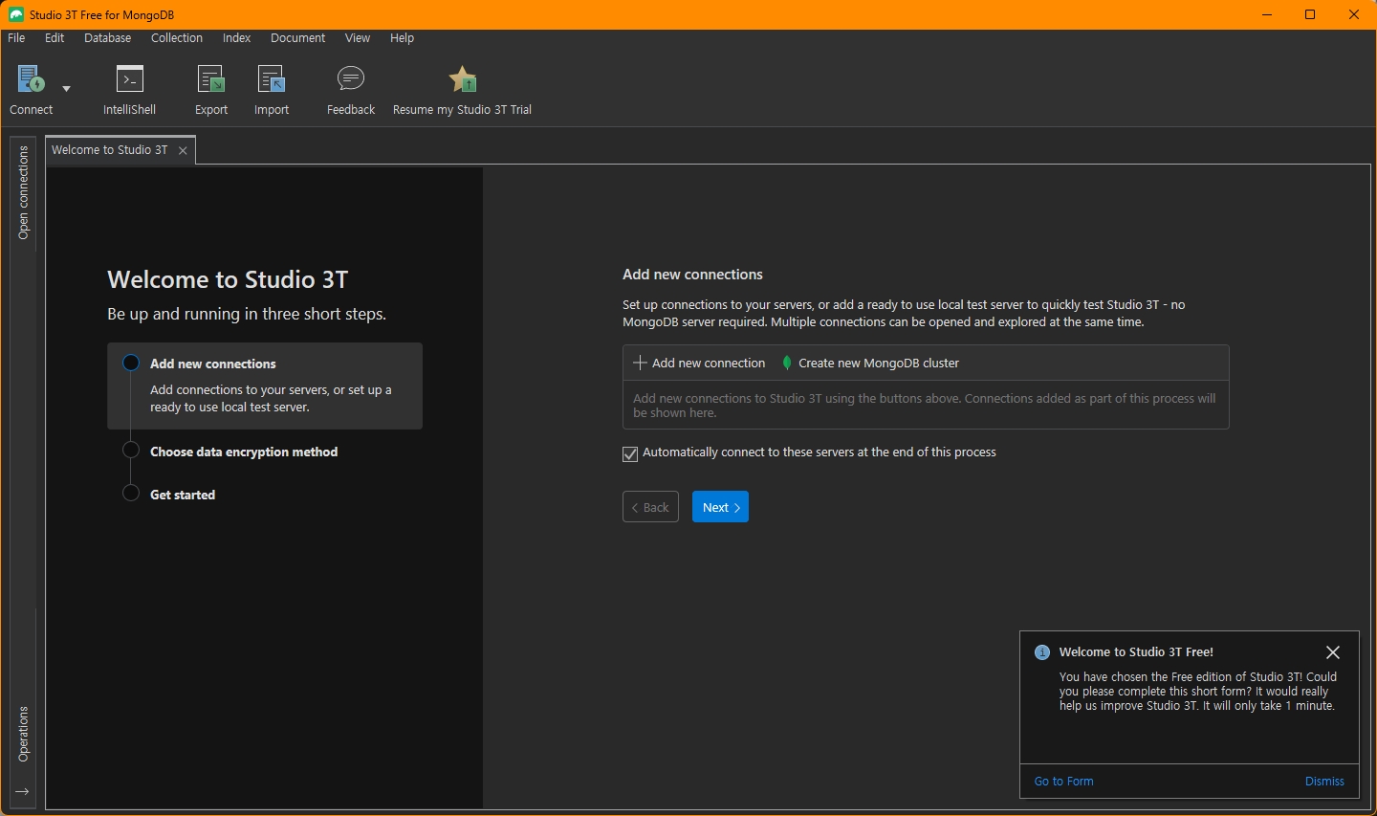Open the Feedback speech bubble icon

[351, 78]
